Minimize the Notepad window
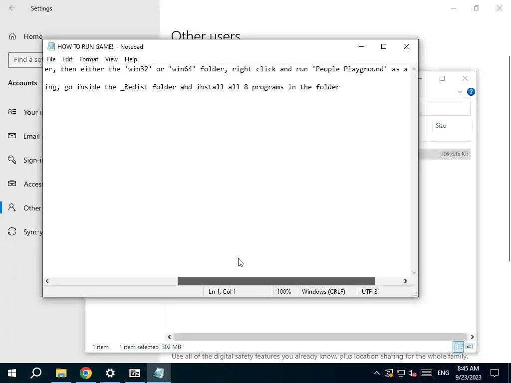Image resolution: width=511 pixels, height=383 pixels. 361,46
